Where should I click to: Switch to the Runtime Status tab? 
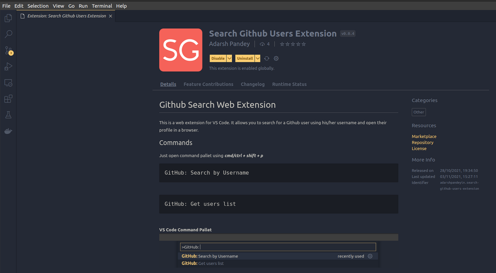click(289, 84)
